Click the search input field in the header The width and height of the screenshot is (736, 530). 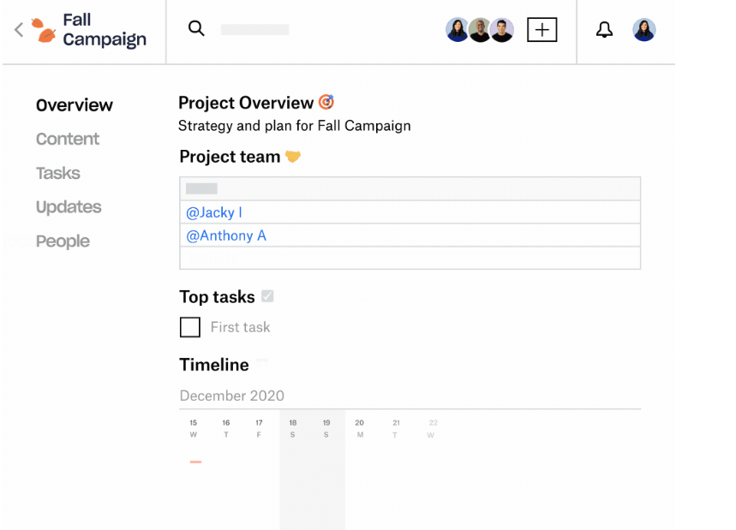(254, 29)
